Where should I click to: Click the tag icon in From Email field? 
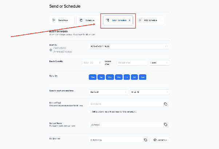tap(166, 104)
